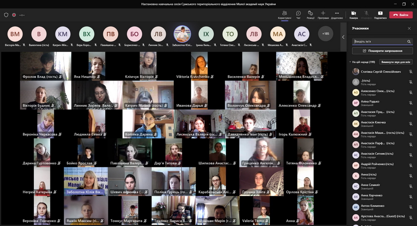
Task: Collapse the 'На цій нараді (199)' list
Action: [x=350, y=62]
